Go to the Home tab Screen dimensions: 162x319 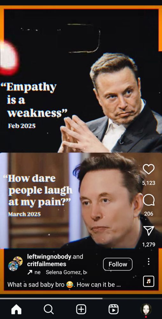(16, 309)
